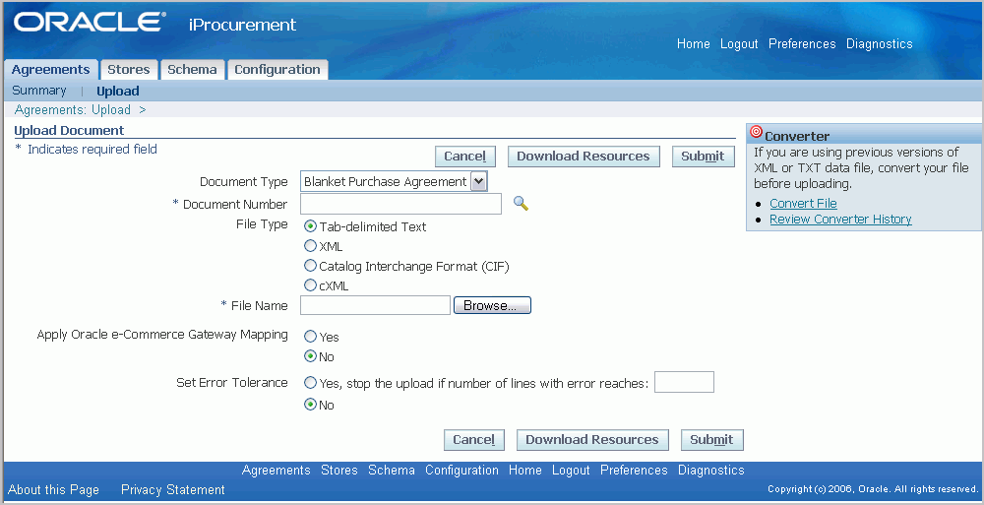Switch to the Stores tab
The image size is (984, 505).
(x=129, y=69)
